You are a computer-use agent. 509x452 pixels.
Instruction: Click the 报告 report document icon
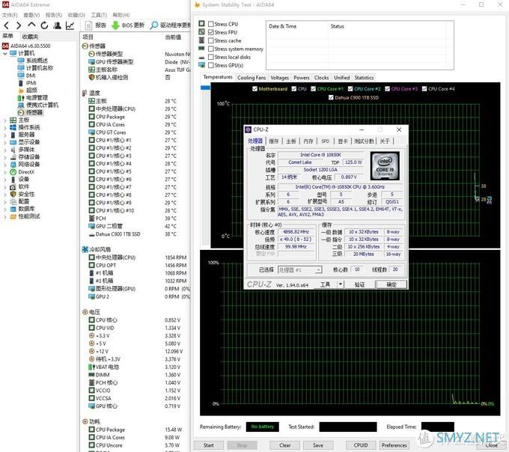pyautogui.click(x=88, y=25)
